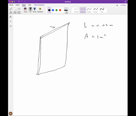Click the Share button

tap(123, 5)
